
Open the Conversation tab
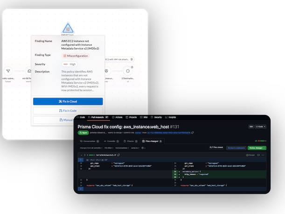coord(89,141)
